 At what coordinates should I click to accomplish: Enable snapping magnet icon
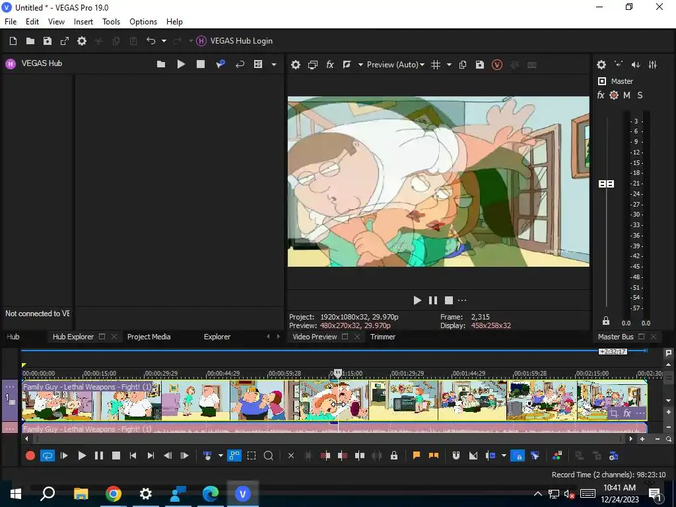coord(456,456)
